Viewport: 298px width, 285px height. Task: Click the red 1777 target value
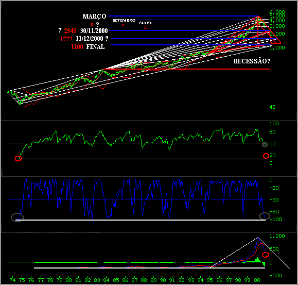(x=66, y=39)
